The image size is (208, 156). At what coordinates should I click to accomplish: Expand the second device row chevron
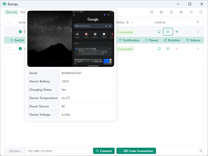click(198, 49)
